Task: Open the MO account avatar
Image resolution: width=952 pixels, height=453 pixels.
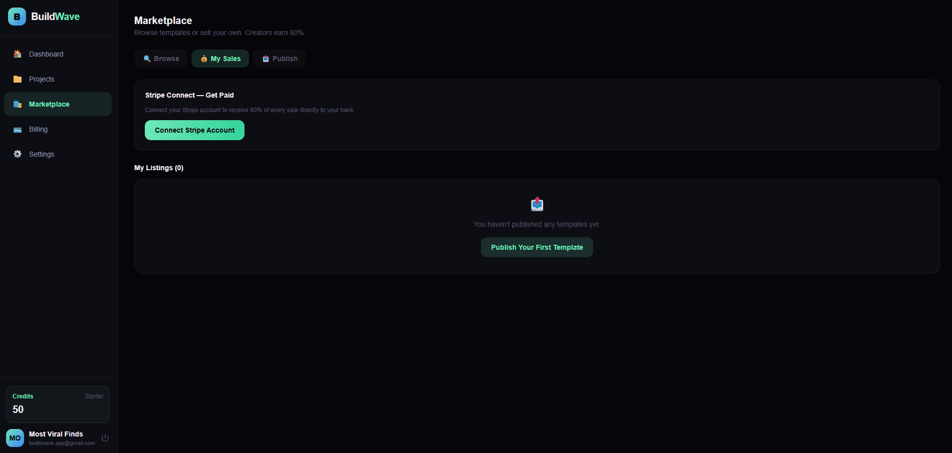Action: point(15,437)
